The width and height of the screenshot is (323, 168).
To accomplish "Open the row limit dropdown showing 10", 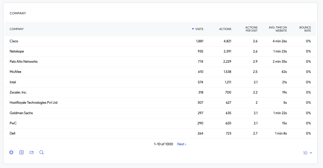I will [x=308, y=153].
